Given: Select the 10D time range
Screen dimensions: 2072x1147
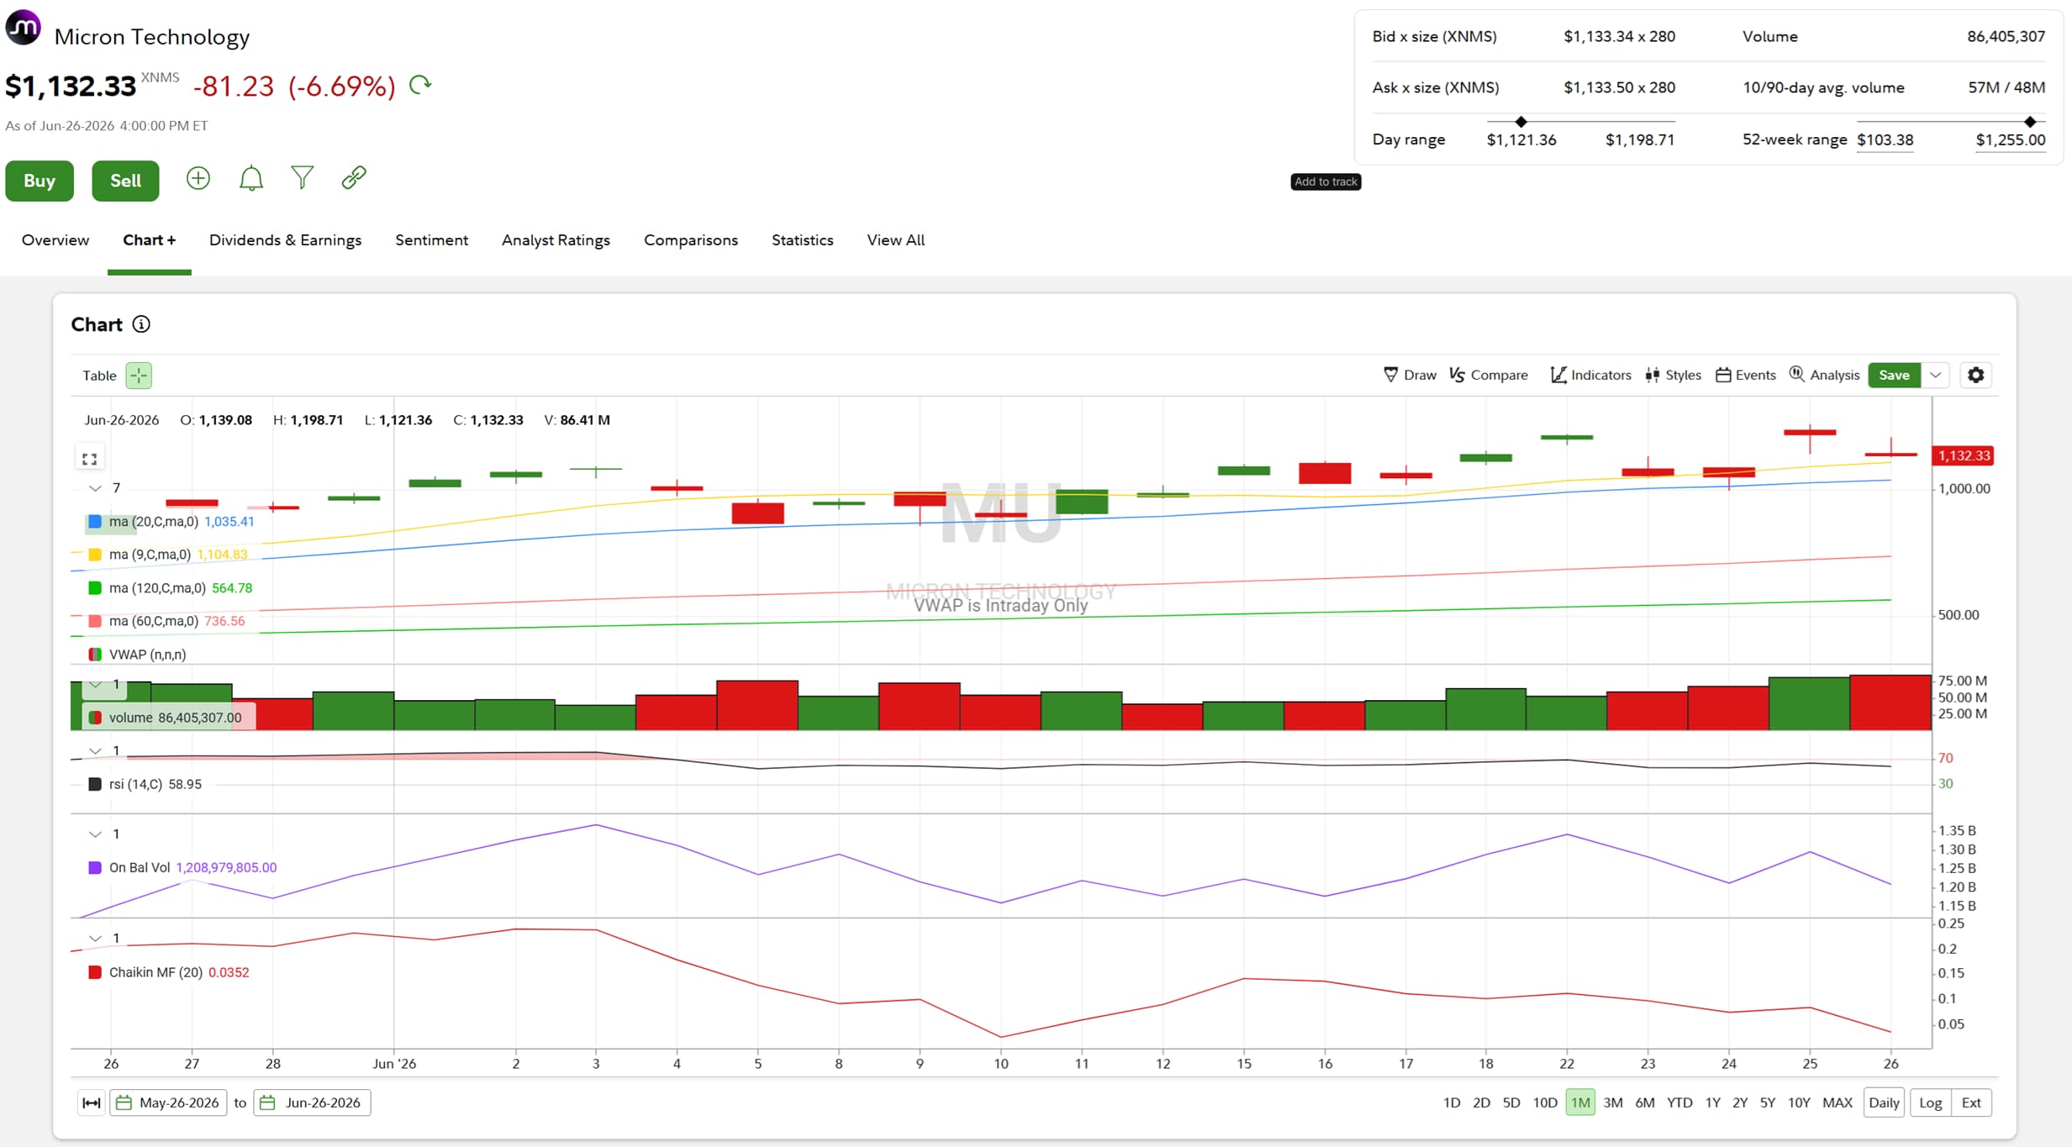Looking at the screenshot, I should click(x=1545, y=1102).
